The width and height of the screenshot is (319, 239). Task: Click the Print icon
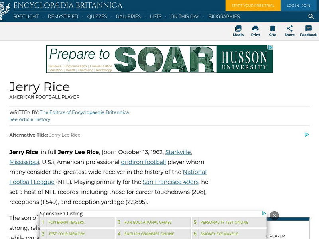click(x=255, y=31)
